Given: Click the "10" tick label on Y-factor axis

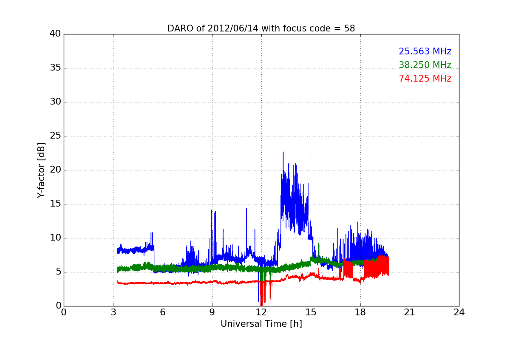Looking at the screenshot, I should pyautogui.click(x=55, y=238).
